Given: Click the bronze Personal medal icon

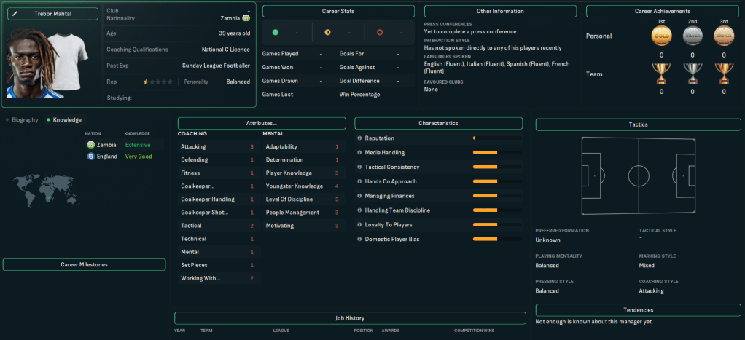Looking at the screenshot, I should click(724, 36).
